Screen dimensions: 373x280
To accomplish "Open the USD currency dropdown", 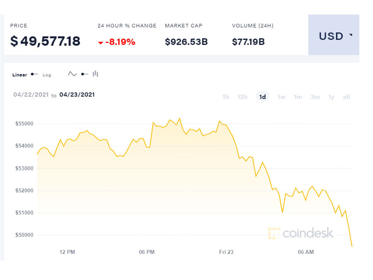I will click(333, 36).
